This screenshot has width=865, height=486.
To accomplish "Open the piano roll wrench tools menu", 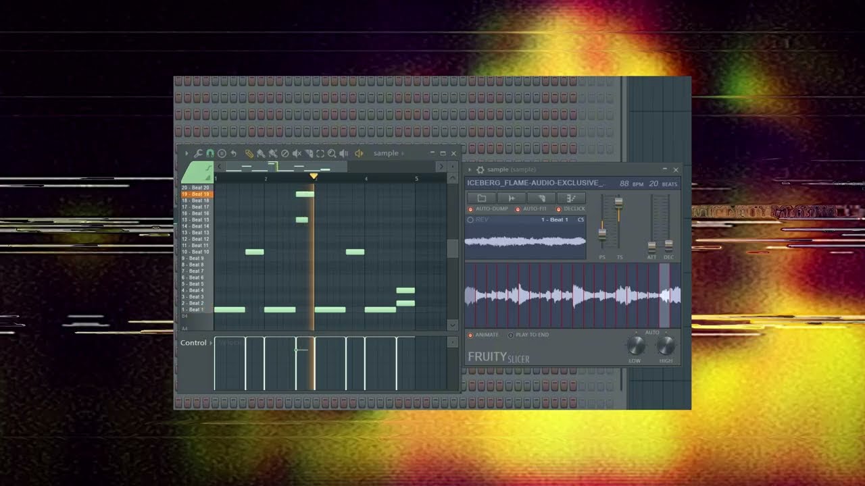I will (x=198, y=154).
